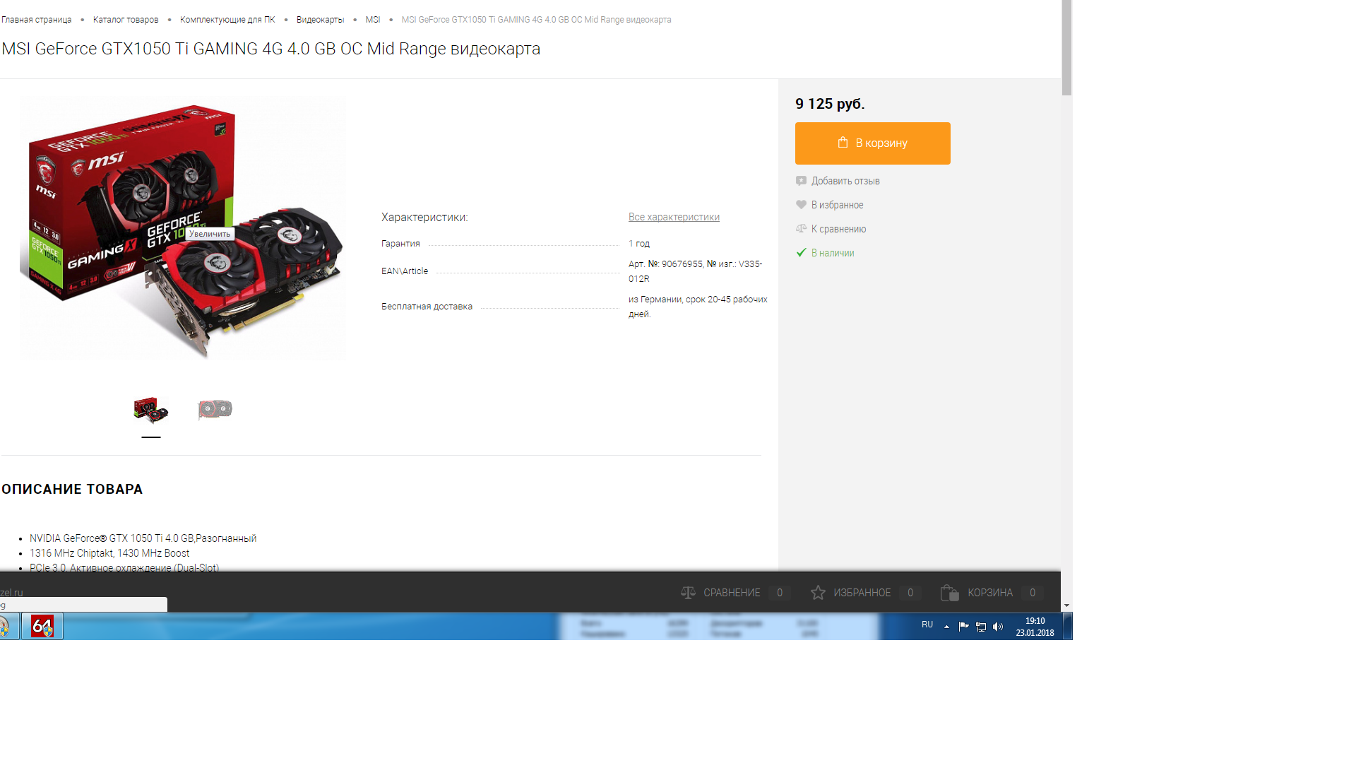The height and width of the screenshot is (763, 1356).
Task: Click the КОРЗИНА item counter showing 0
Action: (x=1033, y=593)
